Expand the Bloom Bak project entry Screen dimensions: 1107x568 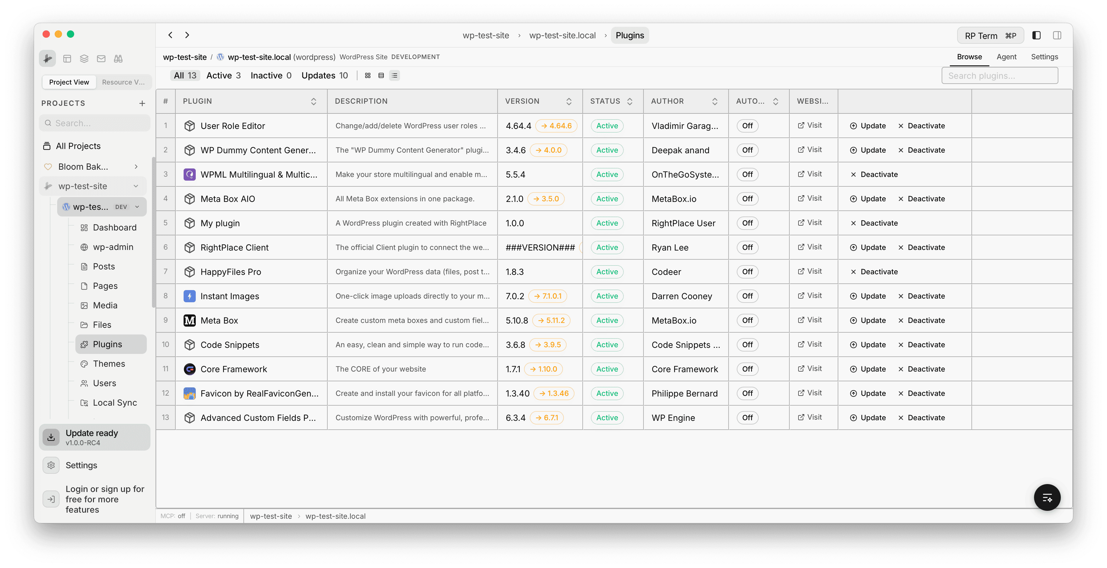pyautogui.click(x=136, y=166)
